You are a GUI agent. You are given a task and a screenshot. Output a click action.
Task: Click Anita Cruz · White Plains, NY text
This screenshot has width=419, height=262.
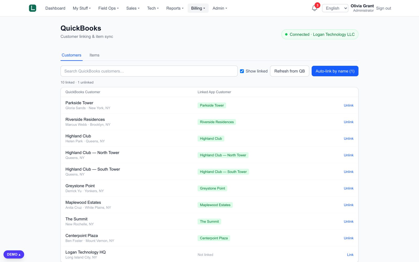(x=88, y=208)
